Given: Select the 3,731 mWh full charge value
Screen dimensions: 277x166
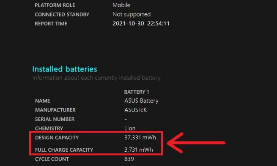Looking at the screenshot, I should coord(139,150).
